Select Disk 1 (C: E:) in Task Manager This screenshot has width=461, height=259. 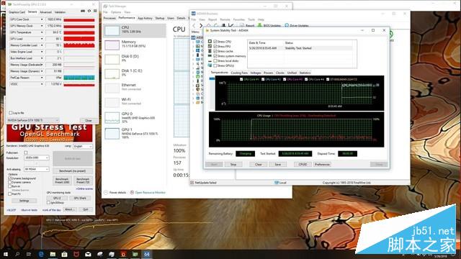pyautogui.click(x=135, y=73)
